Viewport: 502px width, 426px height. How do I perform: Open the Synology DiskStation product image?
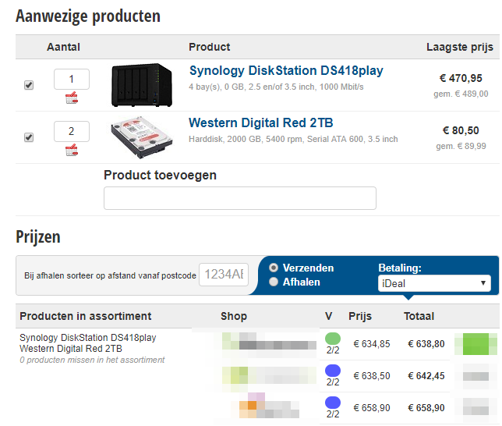140,81
